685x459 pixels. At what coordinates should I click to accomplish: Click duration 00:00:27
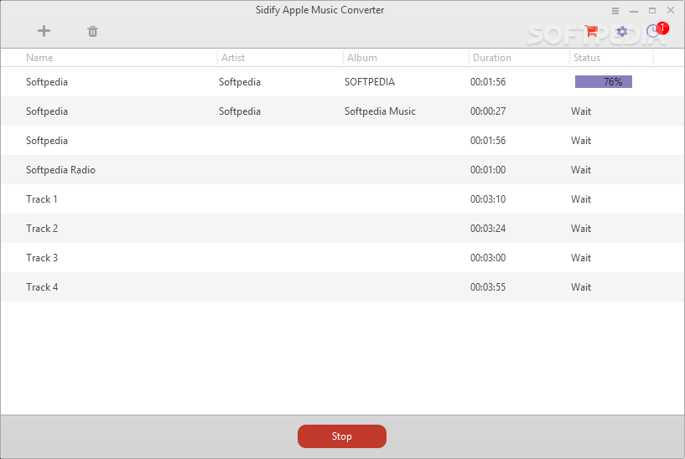point(488,111)
